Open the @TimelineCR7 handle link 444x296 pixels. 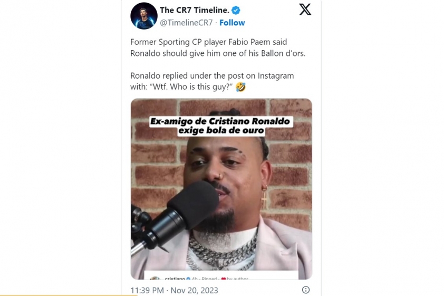click(186, 23)
